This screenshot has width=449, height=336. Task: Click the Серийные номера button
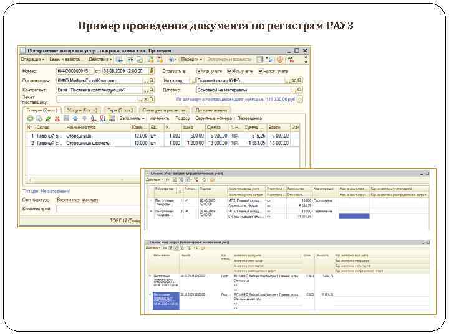pyautogui.click(x=213, y=118)
